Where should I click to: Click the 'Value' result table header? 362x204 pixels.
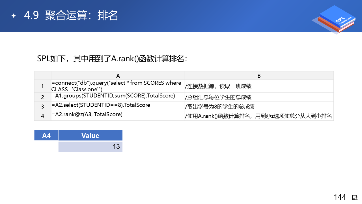[90, 135]
